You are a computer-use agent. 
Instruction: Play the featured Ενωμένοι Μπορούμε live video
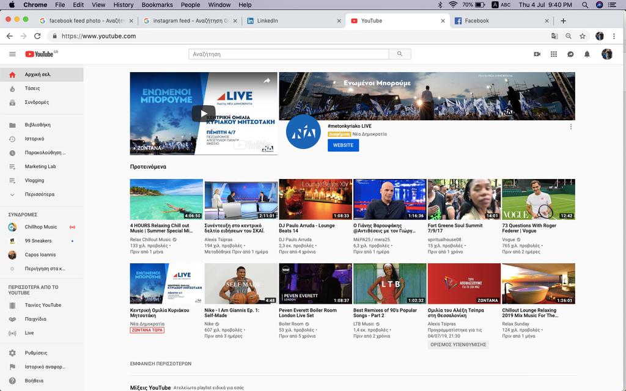pos(204,114)
